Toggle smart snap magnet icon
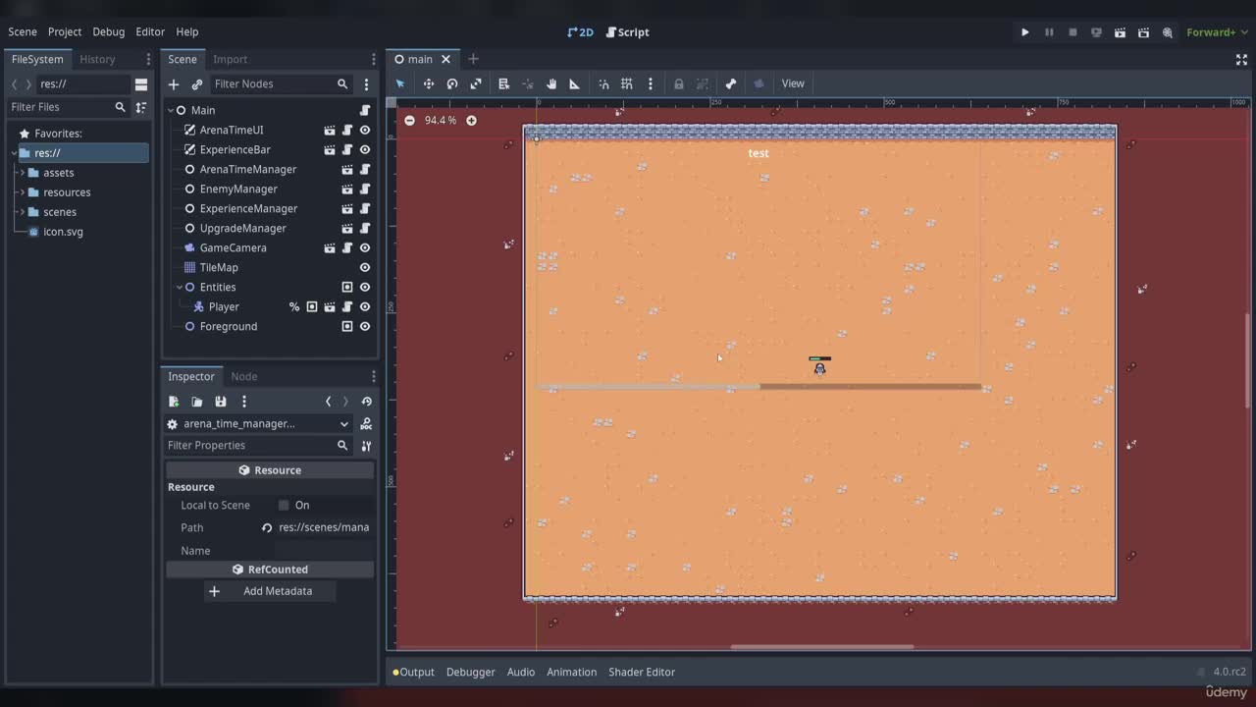 (603, 83)
